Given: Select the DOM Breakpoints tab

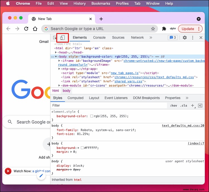Looking at the screenshot, I should tap(146, 98).
